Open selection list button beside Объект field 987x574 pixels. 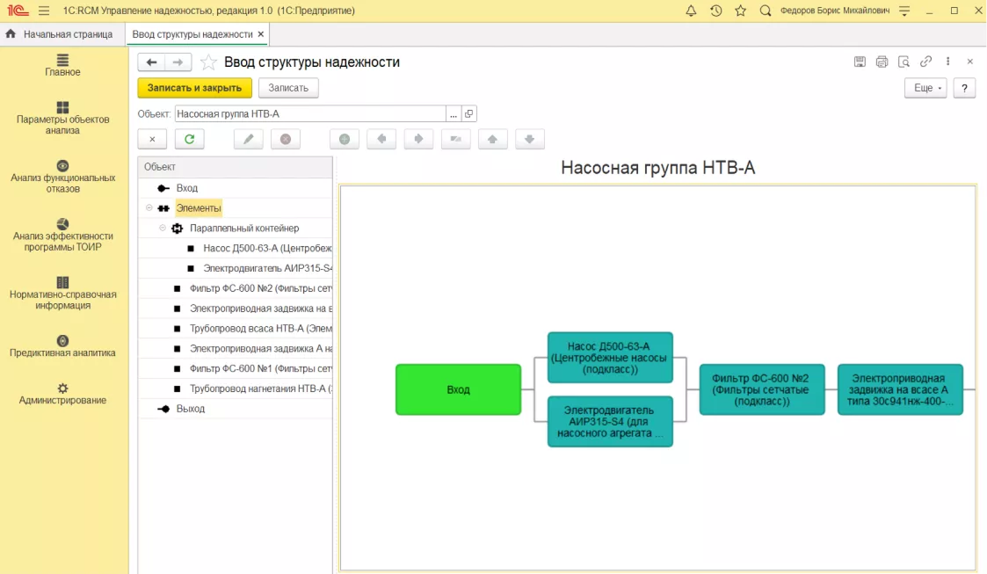454,114
